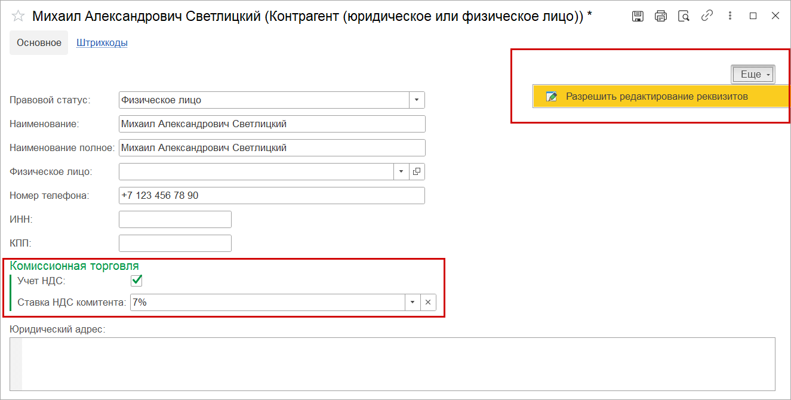This screenshot has height=400, width=791.
Task: Click into the Номер телефона field
Action: coord(272,196)
